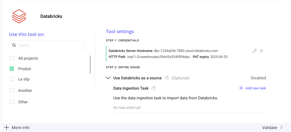The width and height of the screenshot is (291, 132).
Task: Click the project list scrollbar
Action: click(90, 64)
